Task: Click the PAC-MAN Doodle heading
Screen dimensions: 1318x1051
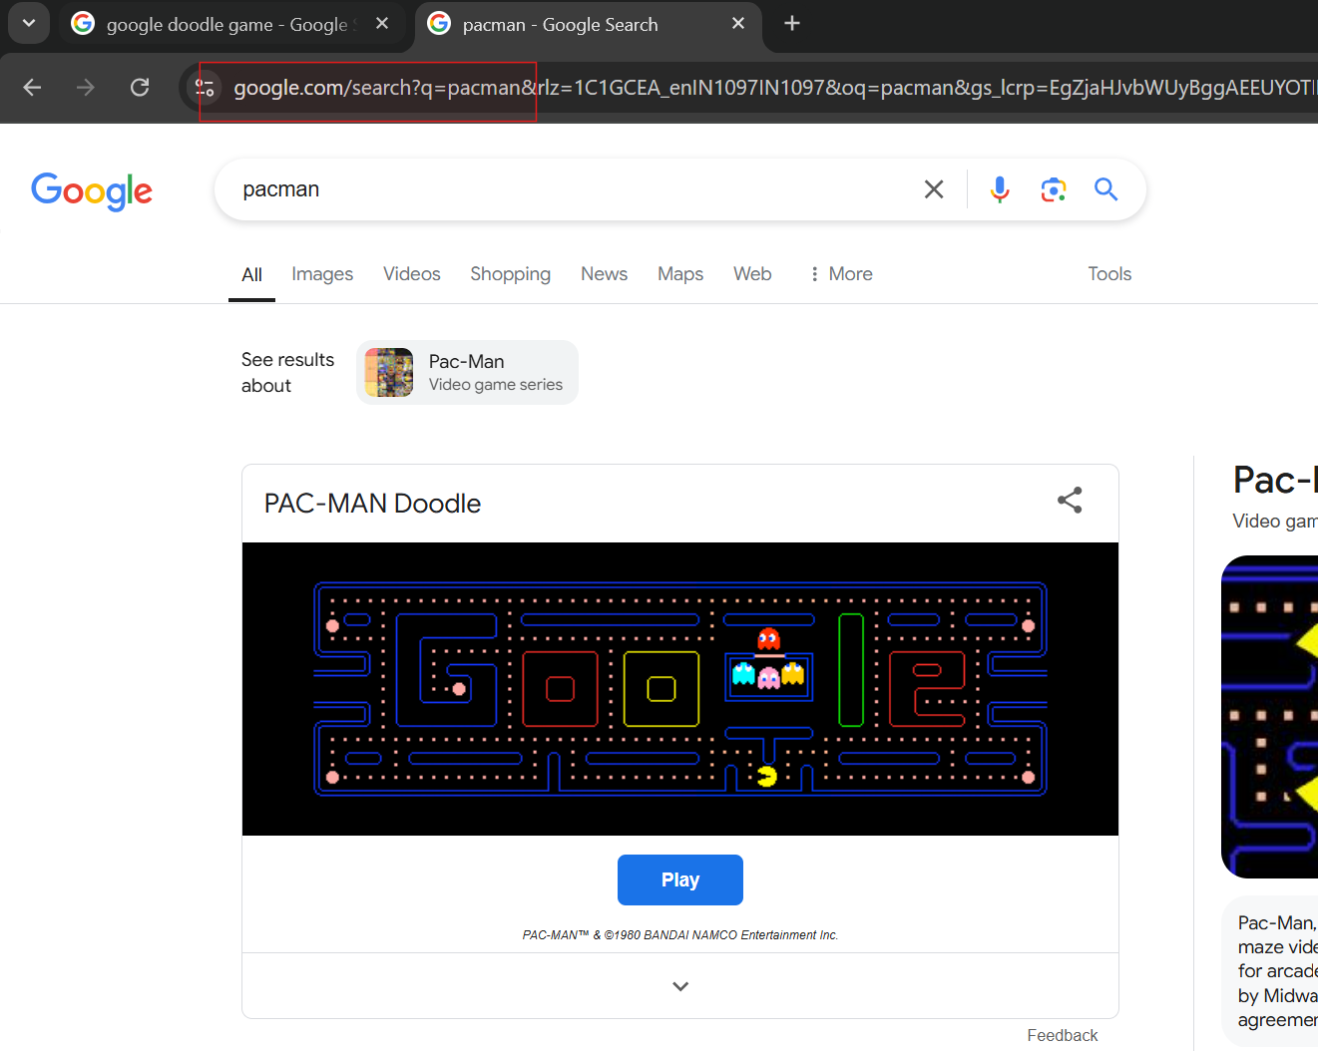Action: pos(372,504)
